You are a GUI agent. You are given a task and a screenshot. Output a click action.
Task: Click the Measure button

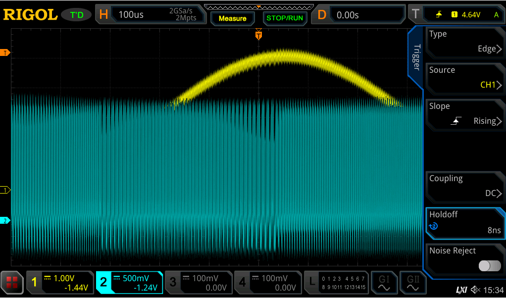click(x=233, y=18)
